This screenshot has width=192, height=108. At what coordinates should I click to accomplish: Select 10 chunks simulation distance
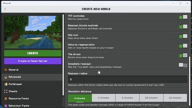[151, 98]
